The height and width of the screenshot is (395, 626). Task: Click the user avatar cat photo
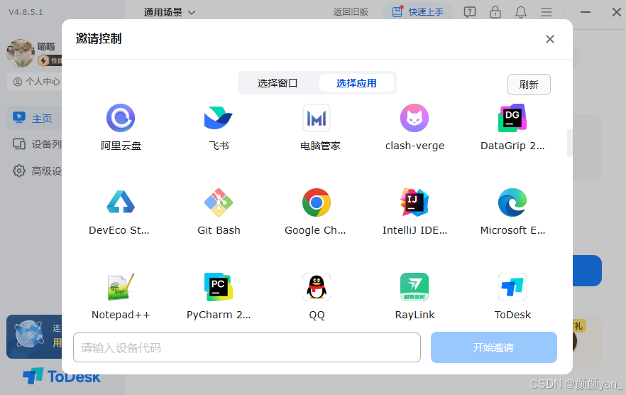click(20, 53)
